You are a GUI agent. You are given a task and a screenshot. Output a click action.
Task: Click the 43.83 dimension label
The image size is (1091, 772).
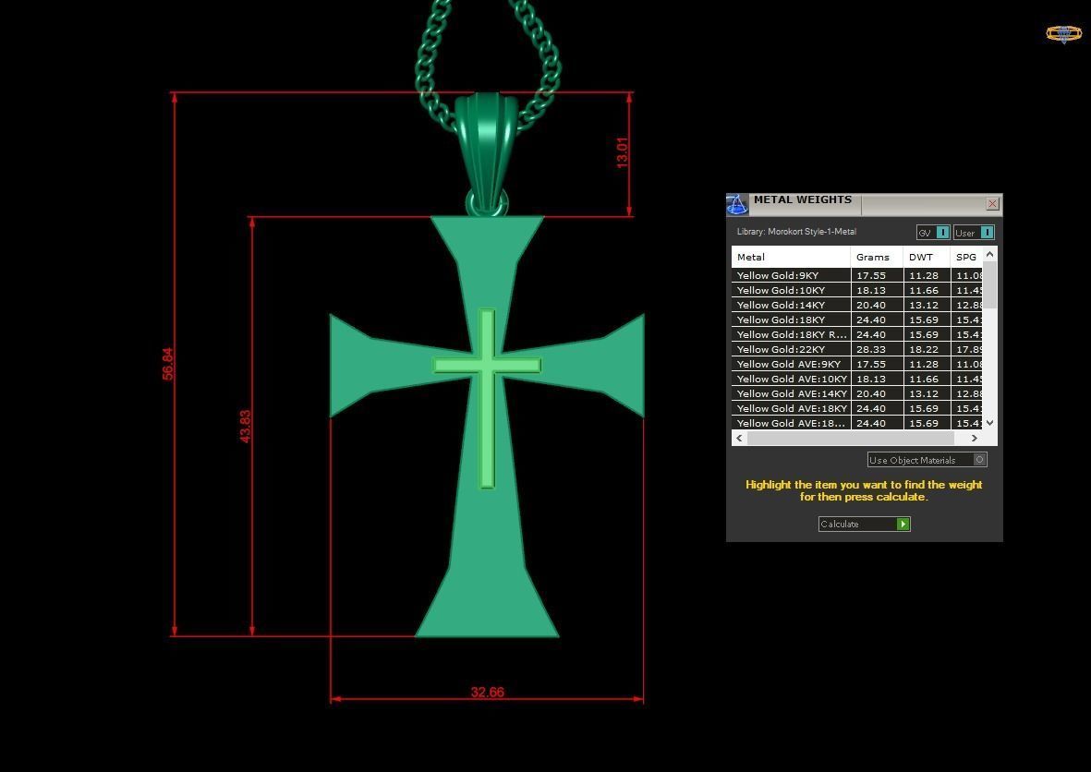click(x=245, y=427)
